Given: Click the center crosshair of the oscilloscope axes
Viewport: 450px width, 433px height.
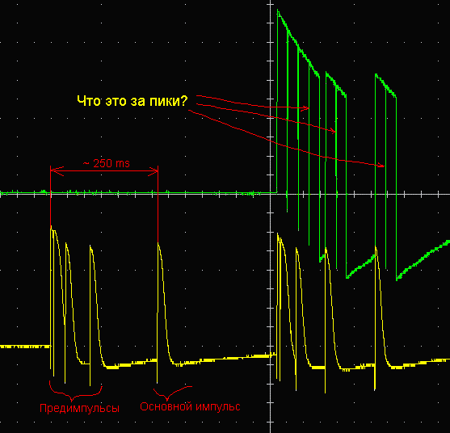Looking at the screenshot, I should [x=271, y=194].
